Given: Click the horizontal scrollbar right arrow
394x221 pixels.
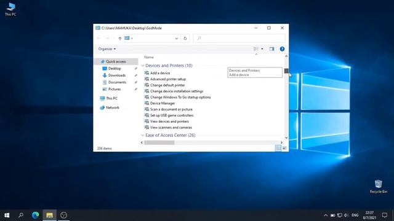Looking at the screenshot, I should [x=281, y=142].
